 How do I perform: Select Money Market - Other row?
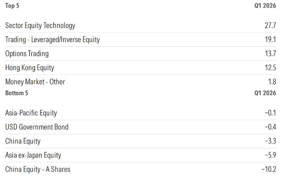(140, 82)
